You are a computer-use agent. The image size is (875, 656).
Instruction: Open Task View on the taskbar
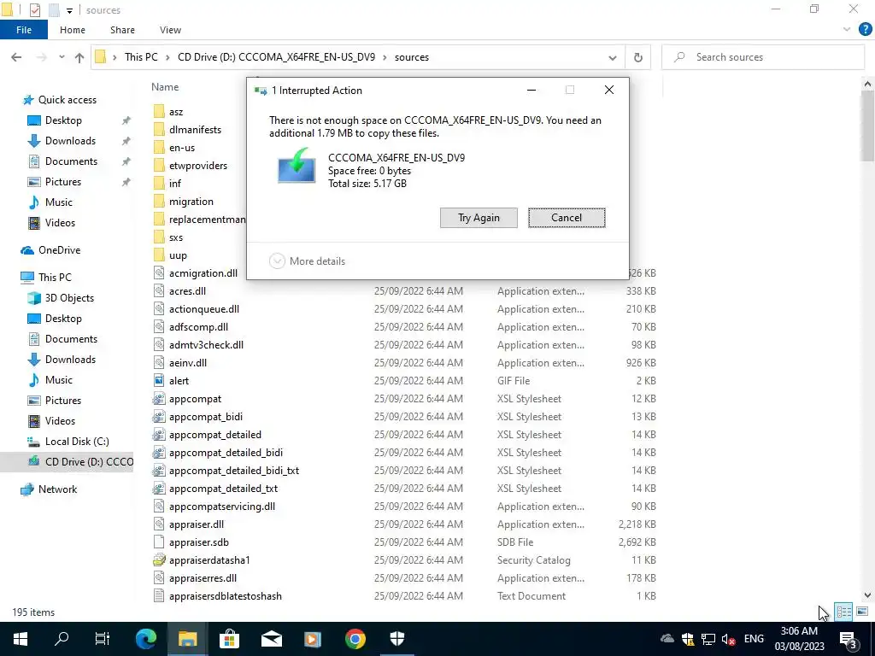click(x=103, y=639)
